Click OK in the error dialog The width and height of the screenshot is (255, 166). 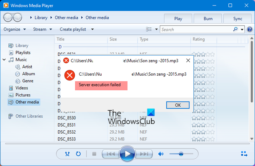pos(178,105)
